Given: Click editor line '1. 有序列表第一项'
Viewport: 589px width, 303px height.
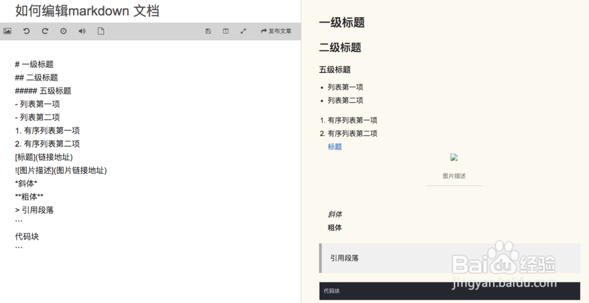Looking at the screenshot, I should [x=47, y=131].
